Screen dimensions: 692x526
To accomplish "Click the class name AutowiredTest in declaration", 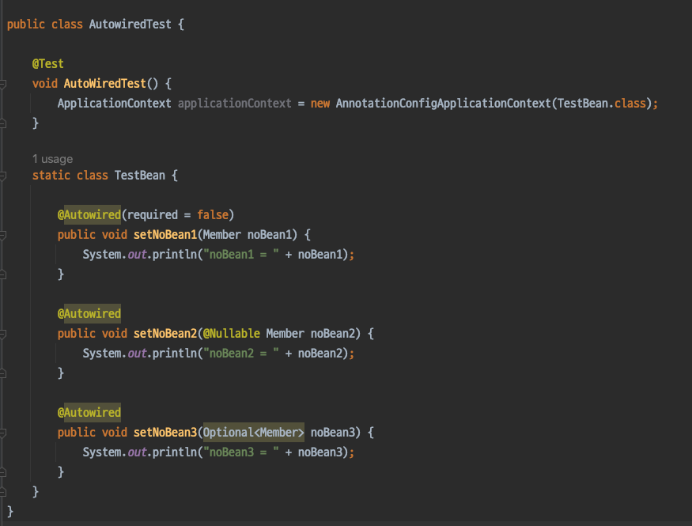I will (130, 25).
